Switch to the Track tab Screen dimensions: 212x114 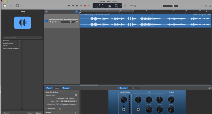click(x=49, y=88)
